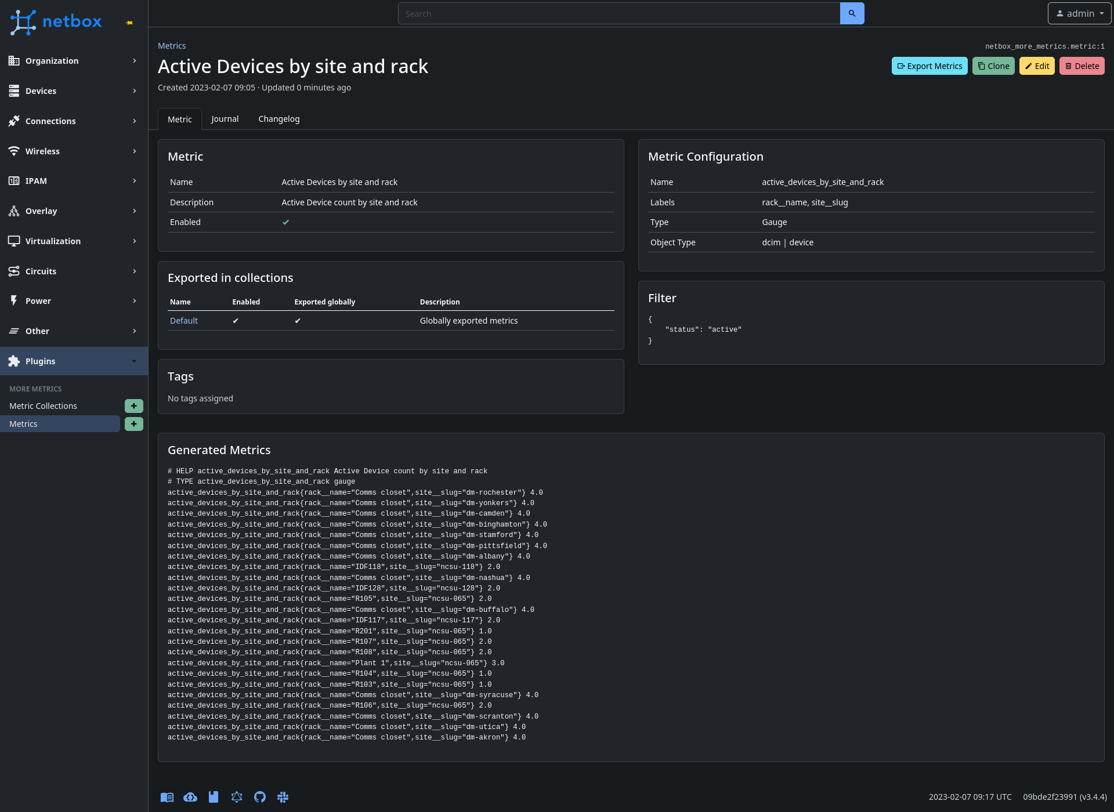Collapse the Plugins sidebar menu
1114x812 pixels.
click(74, 361)
